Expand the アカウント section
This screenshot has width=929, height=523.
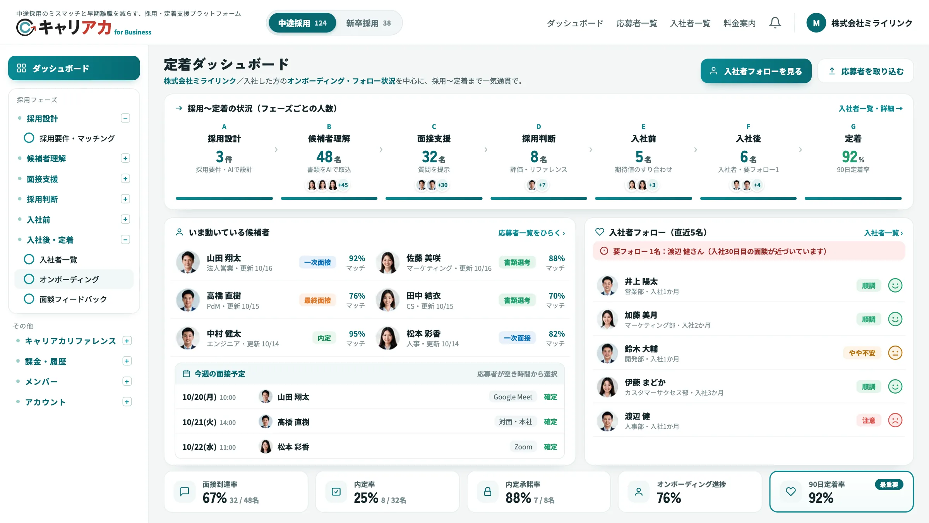coord(127,402)
